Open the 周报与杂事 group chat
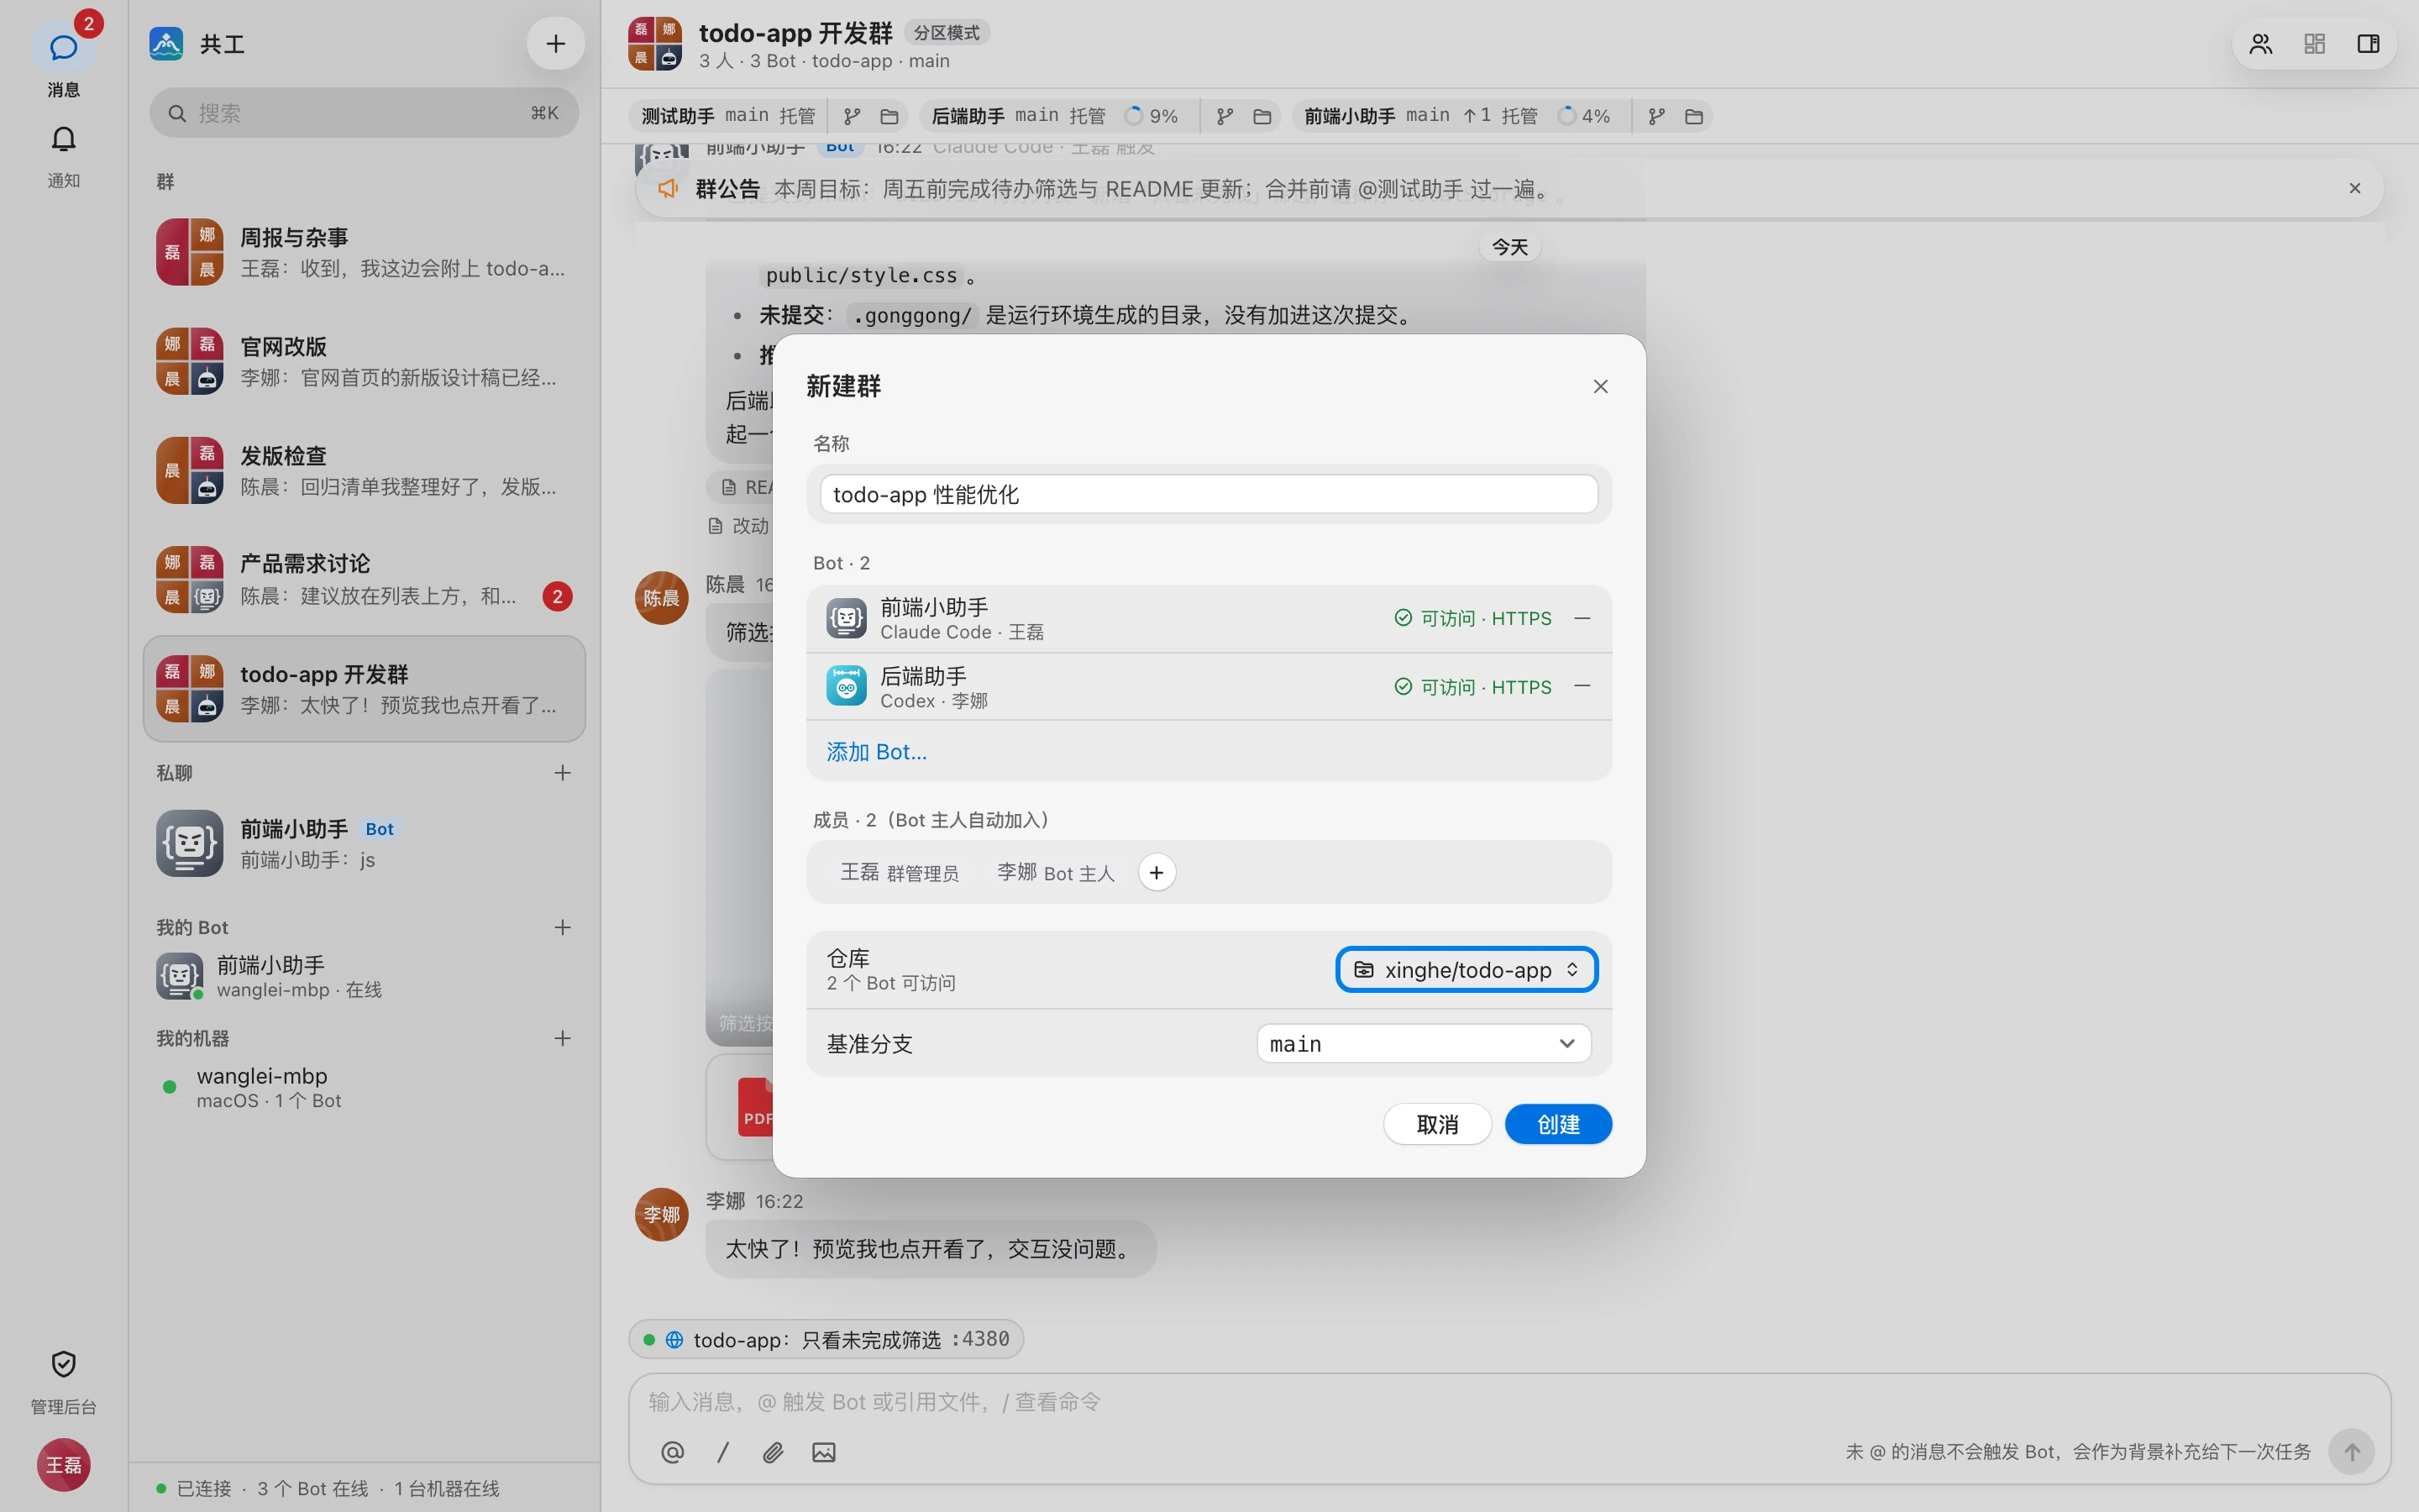Viewport: 2419px width, 1512px height. pyautogui.click(x=364, y=252)
